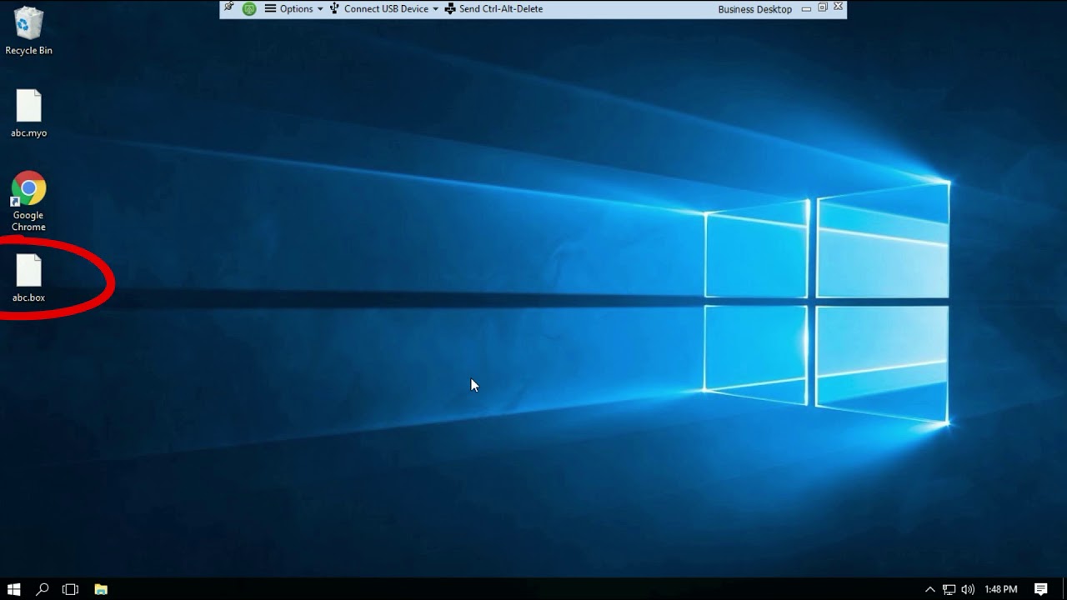Send Ctrl-Alt-Delete to the remote desktop

point(493,9)
